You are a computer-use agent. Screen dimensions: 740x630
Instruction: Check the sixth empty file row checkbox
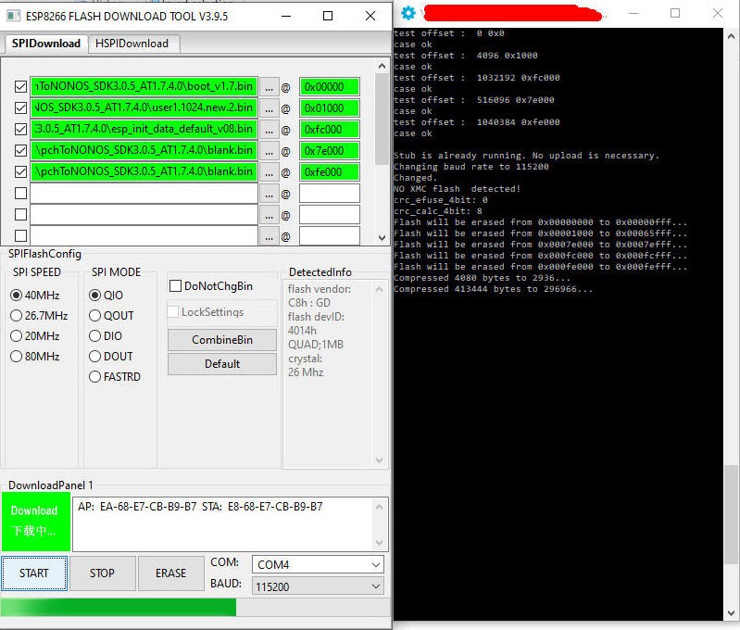click(20, 193)
